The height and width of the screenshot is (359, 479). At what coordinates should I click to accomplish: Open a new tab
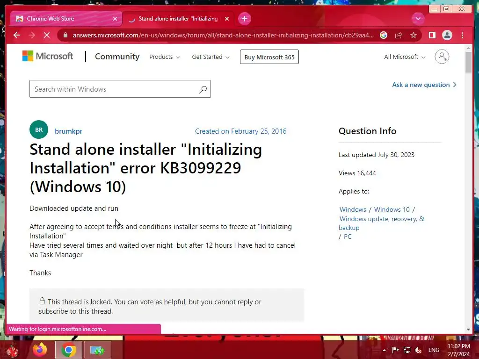point(244,19)
